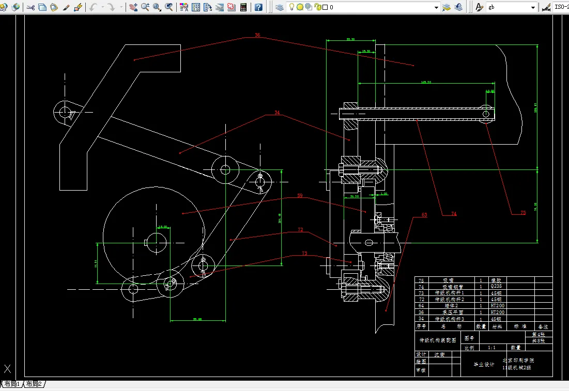Click the 1:1 scale value in title block
The width and height of the screenshot is (569, 391).
pyautogui.click(x=491, y=348)
